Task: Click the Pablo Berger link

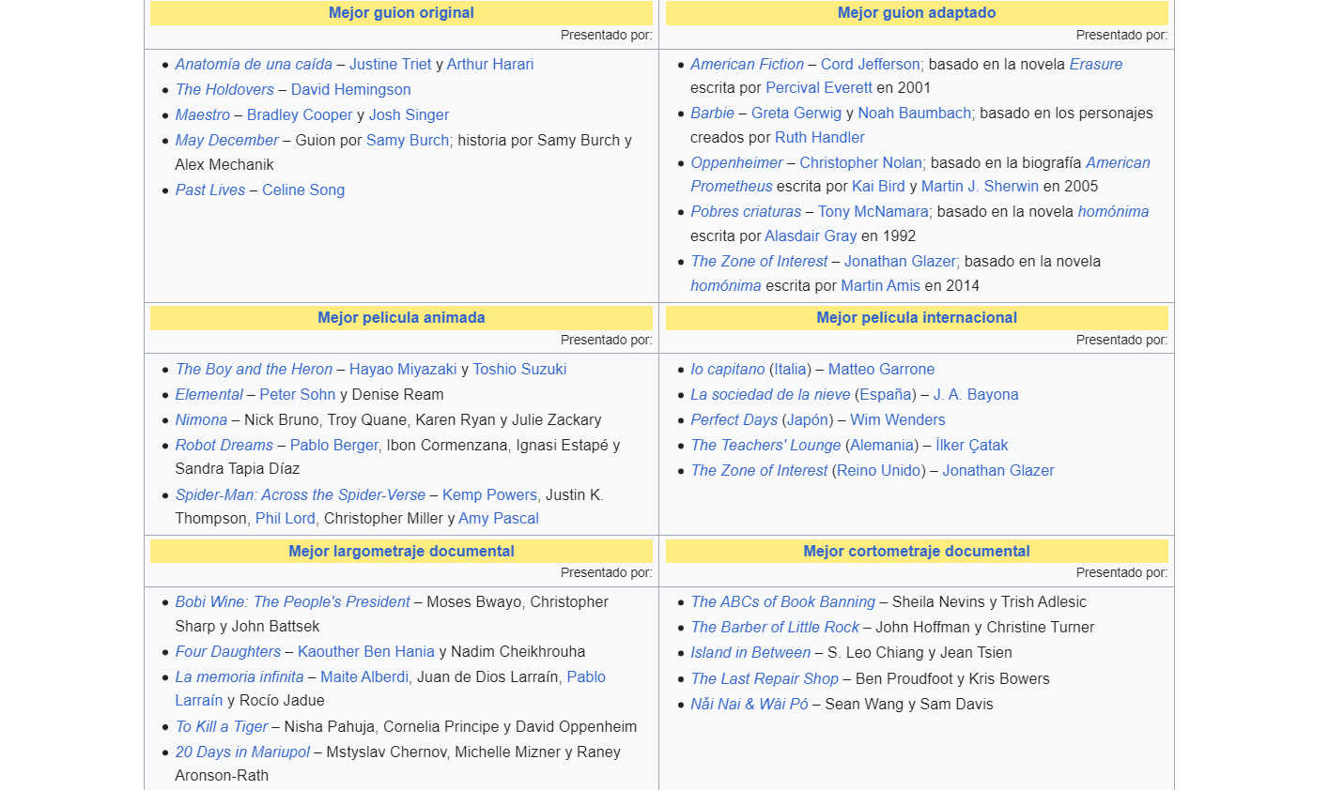Action: [334, 446]
